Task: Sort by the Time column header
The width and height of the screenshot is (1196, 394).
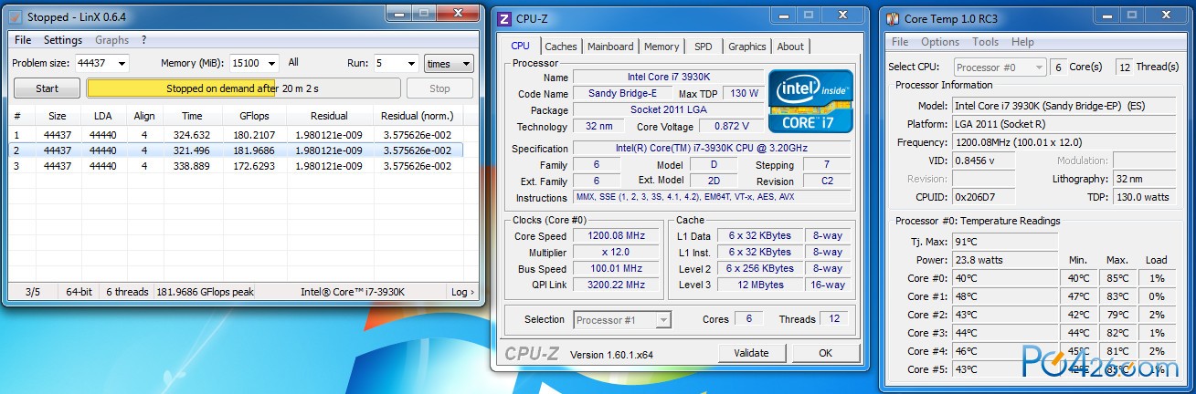Action: 192,116
